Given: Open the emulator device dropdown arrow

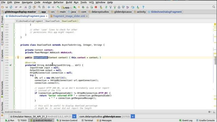Looking at the screenshot, I should (74, 117).
